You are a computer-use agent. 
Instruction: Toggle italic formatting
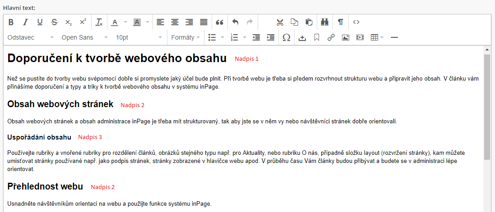[26, 22]
